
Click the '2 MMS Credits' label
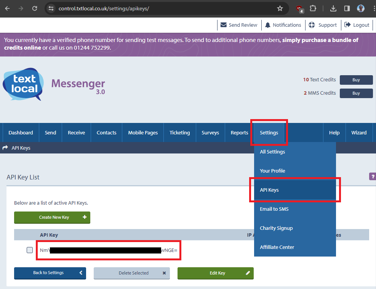point(320,93)
